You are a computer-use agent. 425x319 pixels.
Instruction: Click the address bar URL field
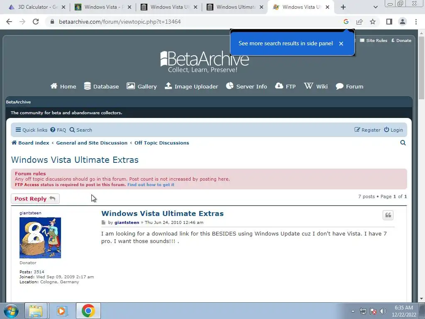tap(190, 22)
